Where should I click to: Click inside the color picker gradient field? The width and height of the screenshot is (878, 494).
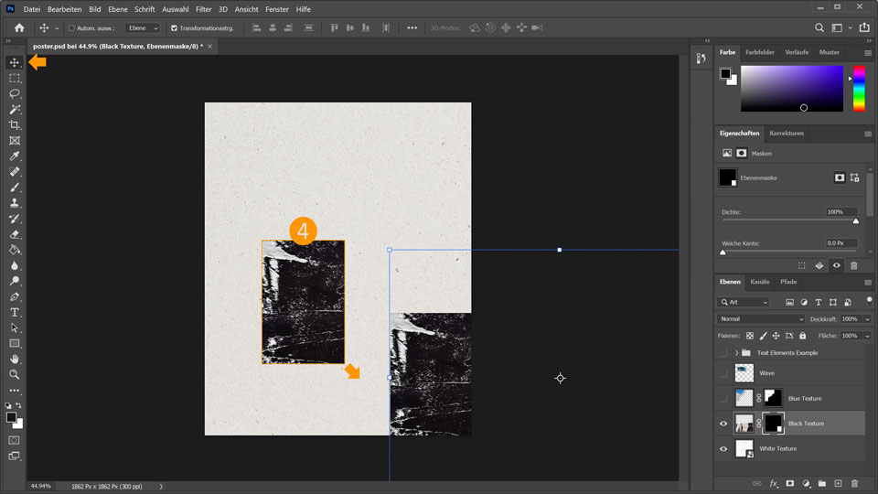click(x=791, y=88)
